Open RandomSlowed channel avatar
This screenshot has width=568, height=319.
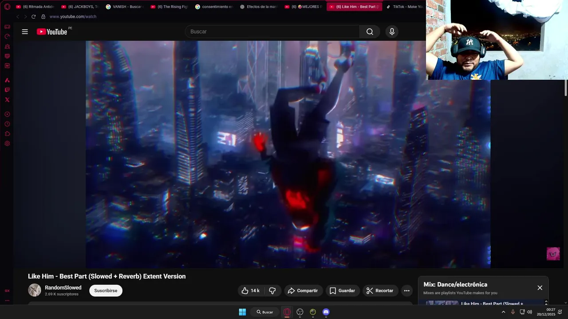[x=35, y=290]
